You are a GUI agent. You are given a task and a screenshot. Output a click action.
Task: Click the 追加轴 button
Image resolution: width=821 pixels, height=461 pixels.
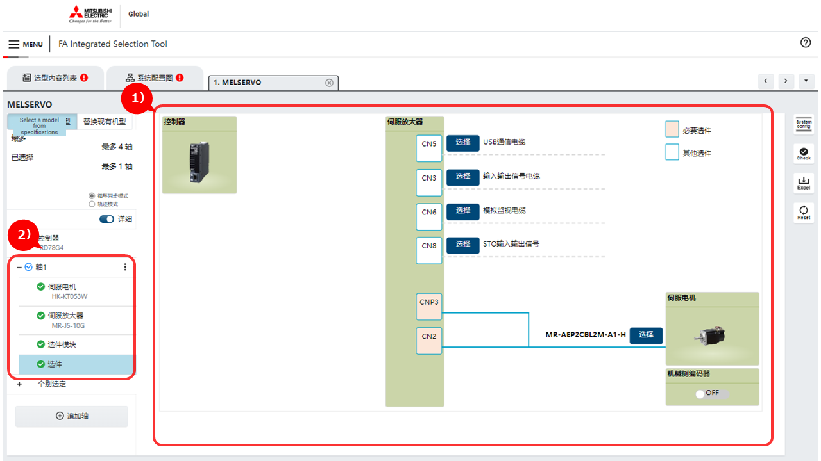[72, 416]
